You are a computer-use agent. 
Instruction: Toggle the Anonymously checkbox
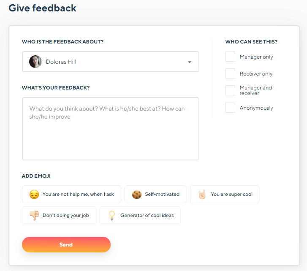click(x=230, y=108)
